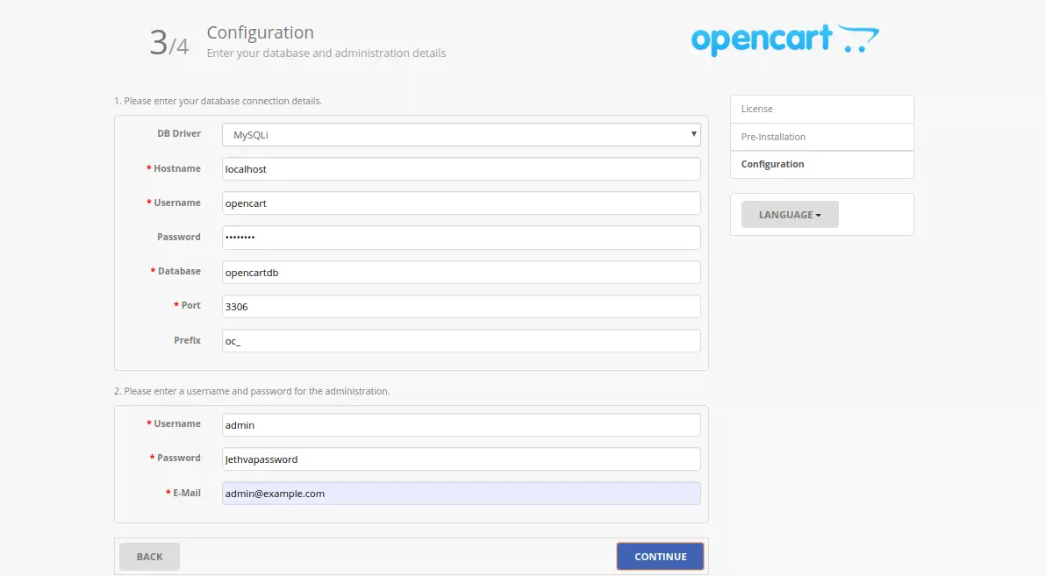Image resolution: width=1046 pixels, height=576 pixels.
Task: Select the Pre-Installation step in sidebar
Action: pos(822,137)
